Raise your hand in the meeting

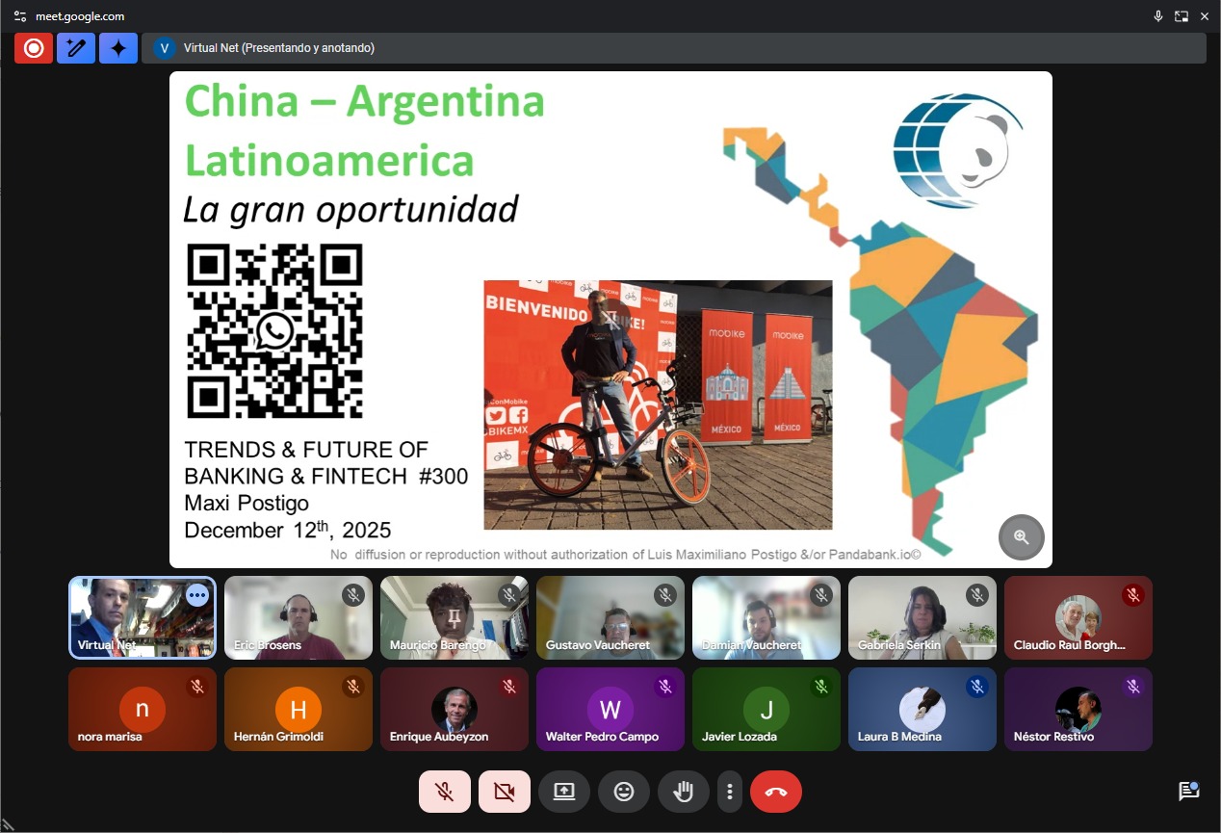pyautogui.click(x=684, y=792)
